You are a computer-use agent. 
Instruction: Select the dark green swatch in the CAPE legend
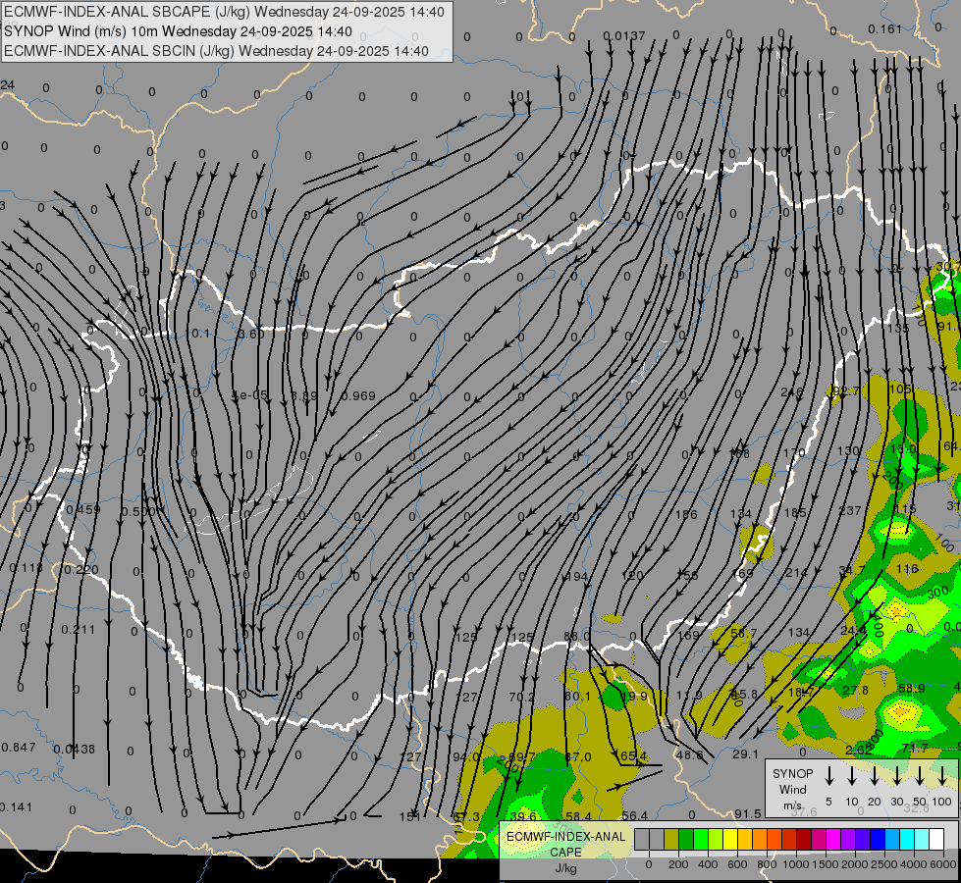coord(686,840)
